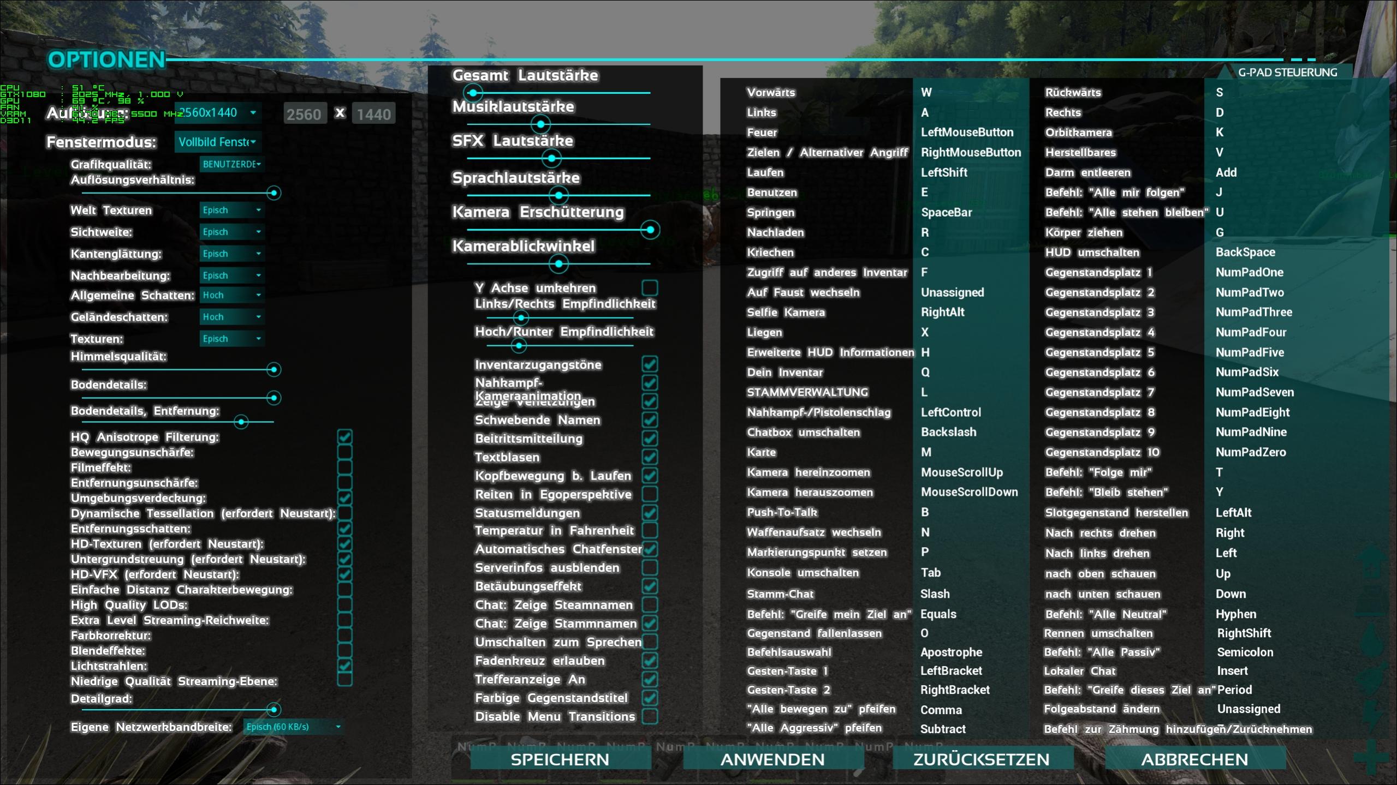Open the Fenstermodus dropdown
Viewport: 1397px width, 785px height.
pyautogui.click(x=218, y=142)
